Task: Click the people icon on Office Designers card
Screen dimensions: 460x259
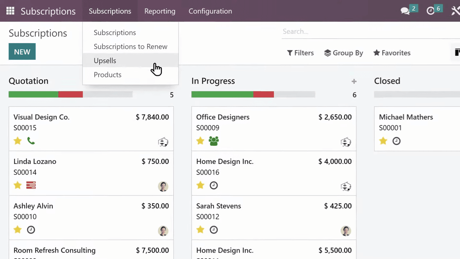Action: tap(214, 141)
